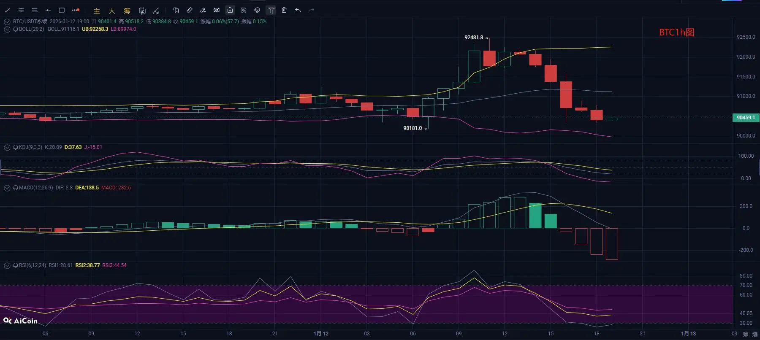
Task: Click the 振幅 0.15% amplitude value
Action: point(254,22)
